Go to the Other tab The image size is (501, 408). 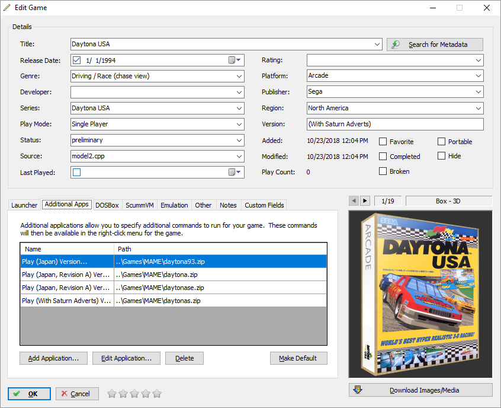tap(203, 205)
